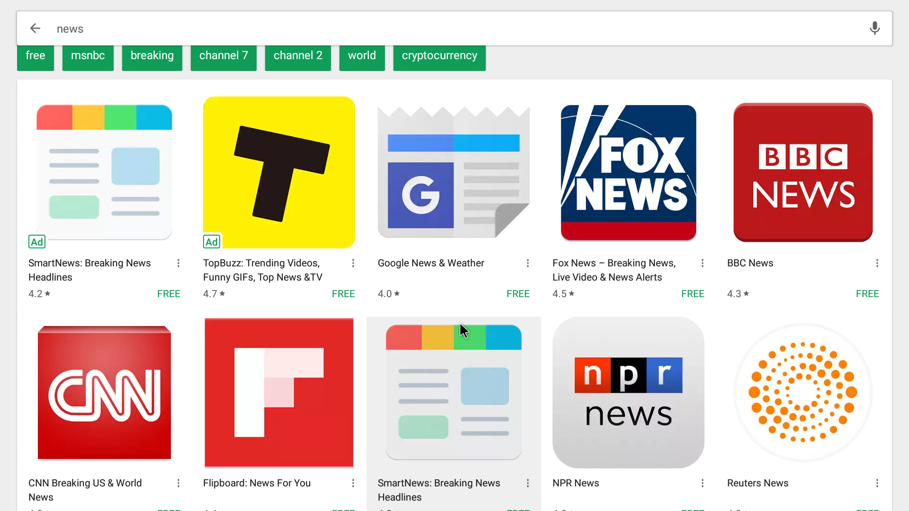909x511 pixels.
Task: Click the 'Google News & Weather' title
Action: point(431,263)
